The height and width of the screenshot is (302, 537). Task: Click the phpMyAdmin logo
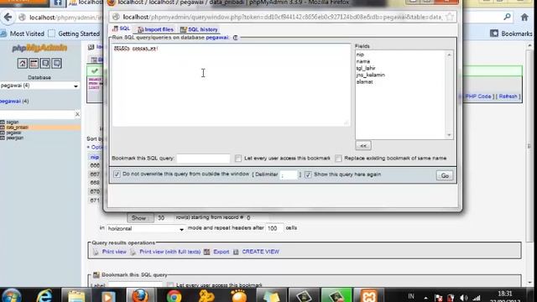click(x=39, y=48)
